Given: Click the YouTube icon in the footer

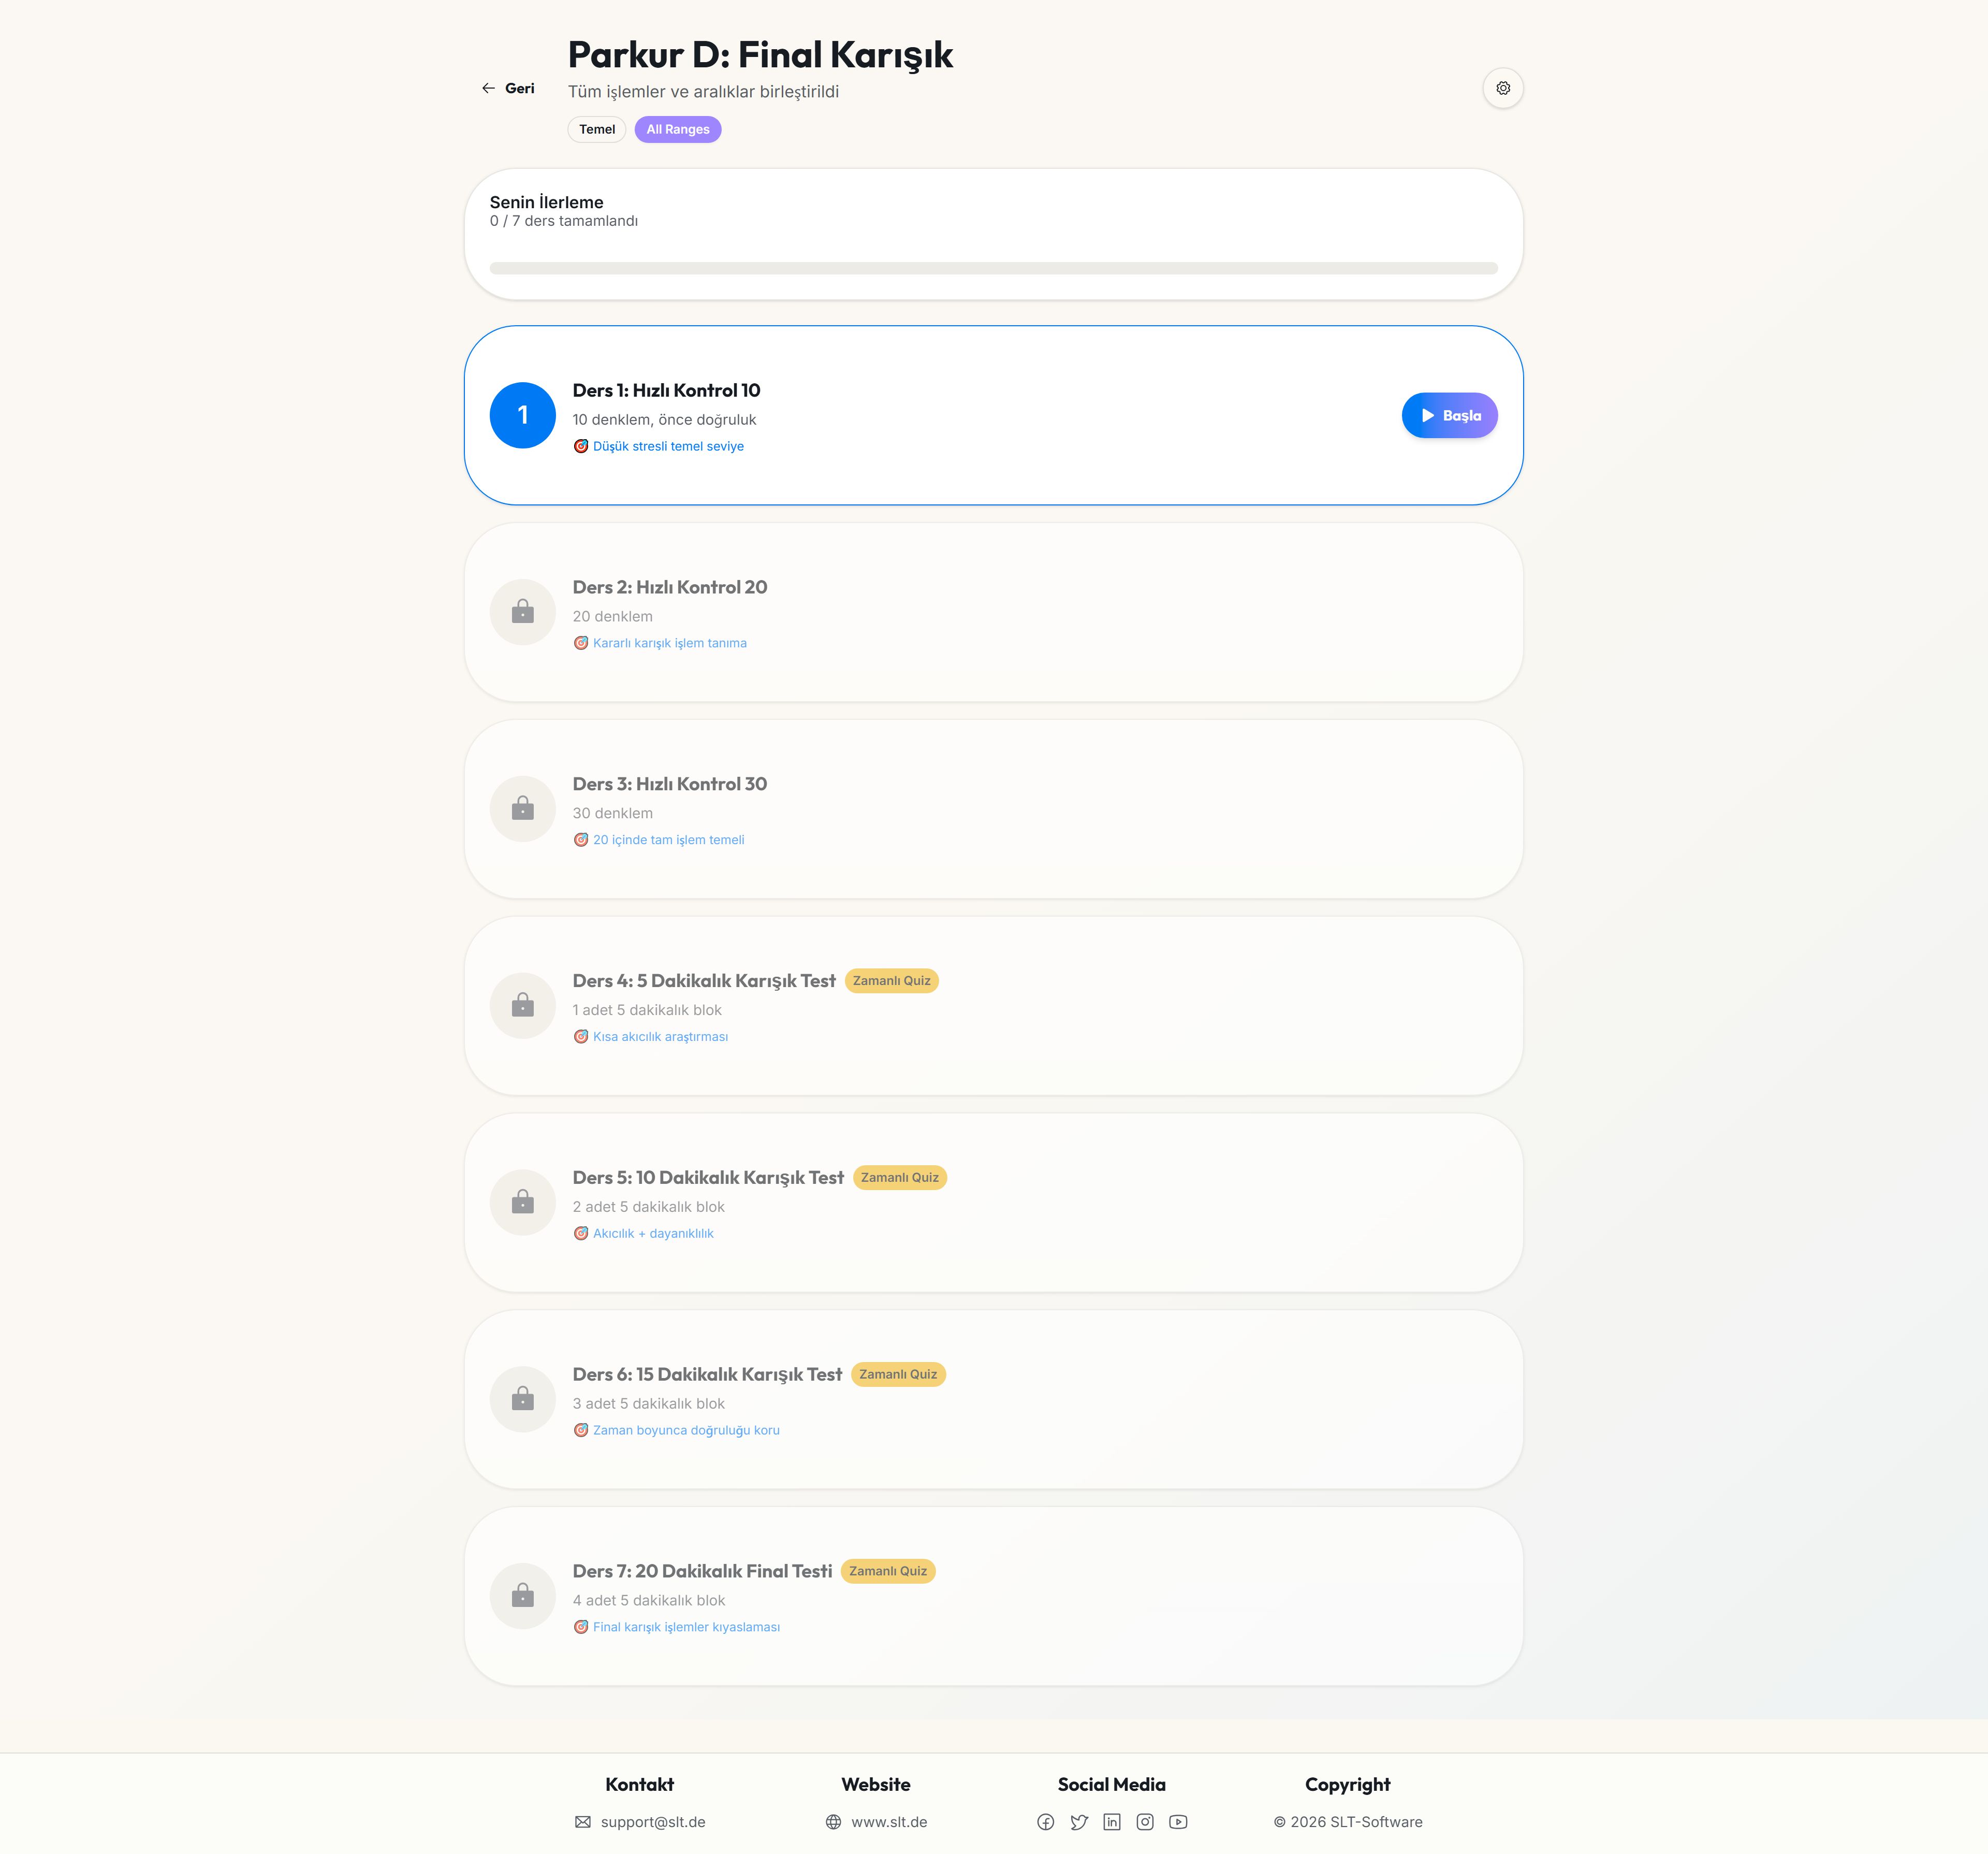Looking at the screenshot, I should [1178, 1822].
